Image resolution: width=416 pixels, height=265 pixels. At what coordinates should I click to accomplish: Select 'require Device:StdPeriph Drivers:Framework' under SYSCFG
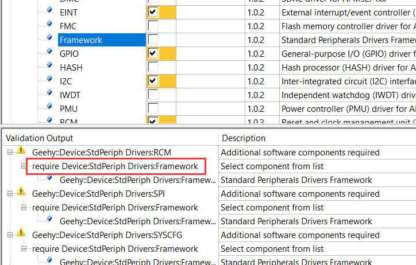[x=115, y=249]
